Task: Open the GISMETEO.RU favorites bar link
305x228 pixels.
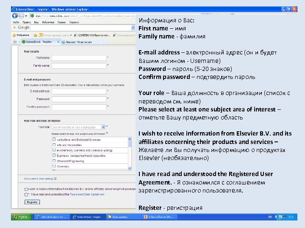Action: [91, 35]
